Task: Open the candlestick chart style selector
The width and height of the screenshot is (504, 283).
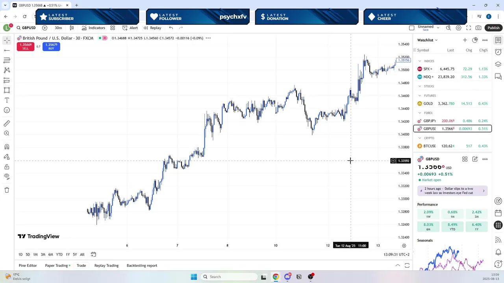Action: click(72, 28)
